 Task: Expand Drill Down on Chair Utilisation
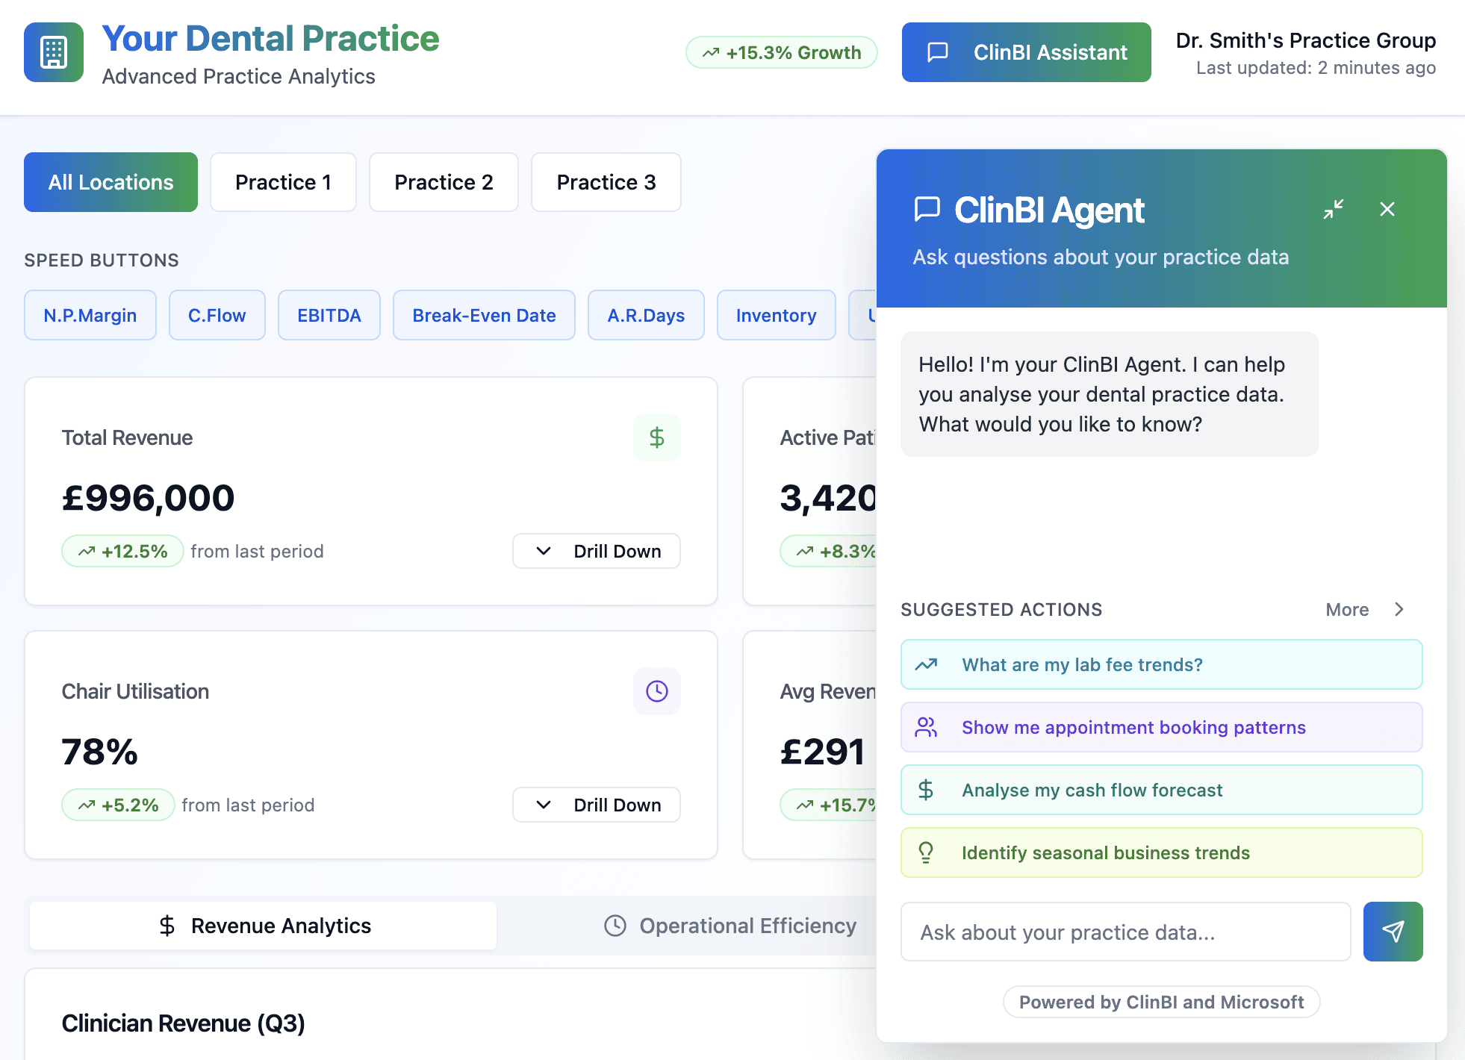coord(596,805)
